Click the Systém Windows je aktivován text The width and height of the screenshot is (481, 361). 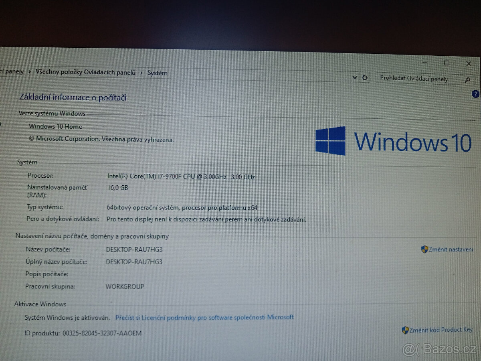[x=67, y=318]
